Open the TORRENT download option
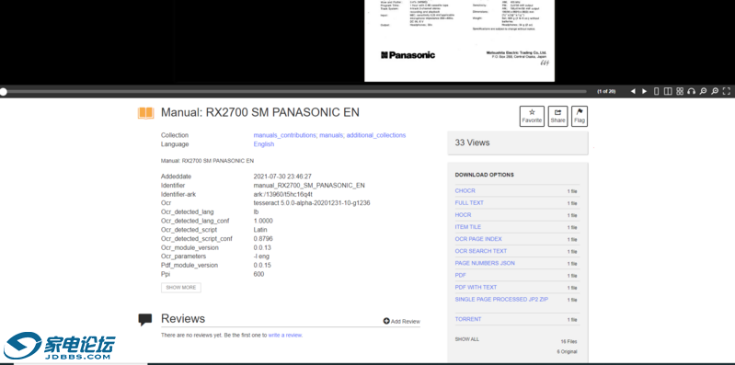Viewport: 735px width, 365px height. click(x=468, y=319)
